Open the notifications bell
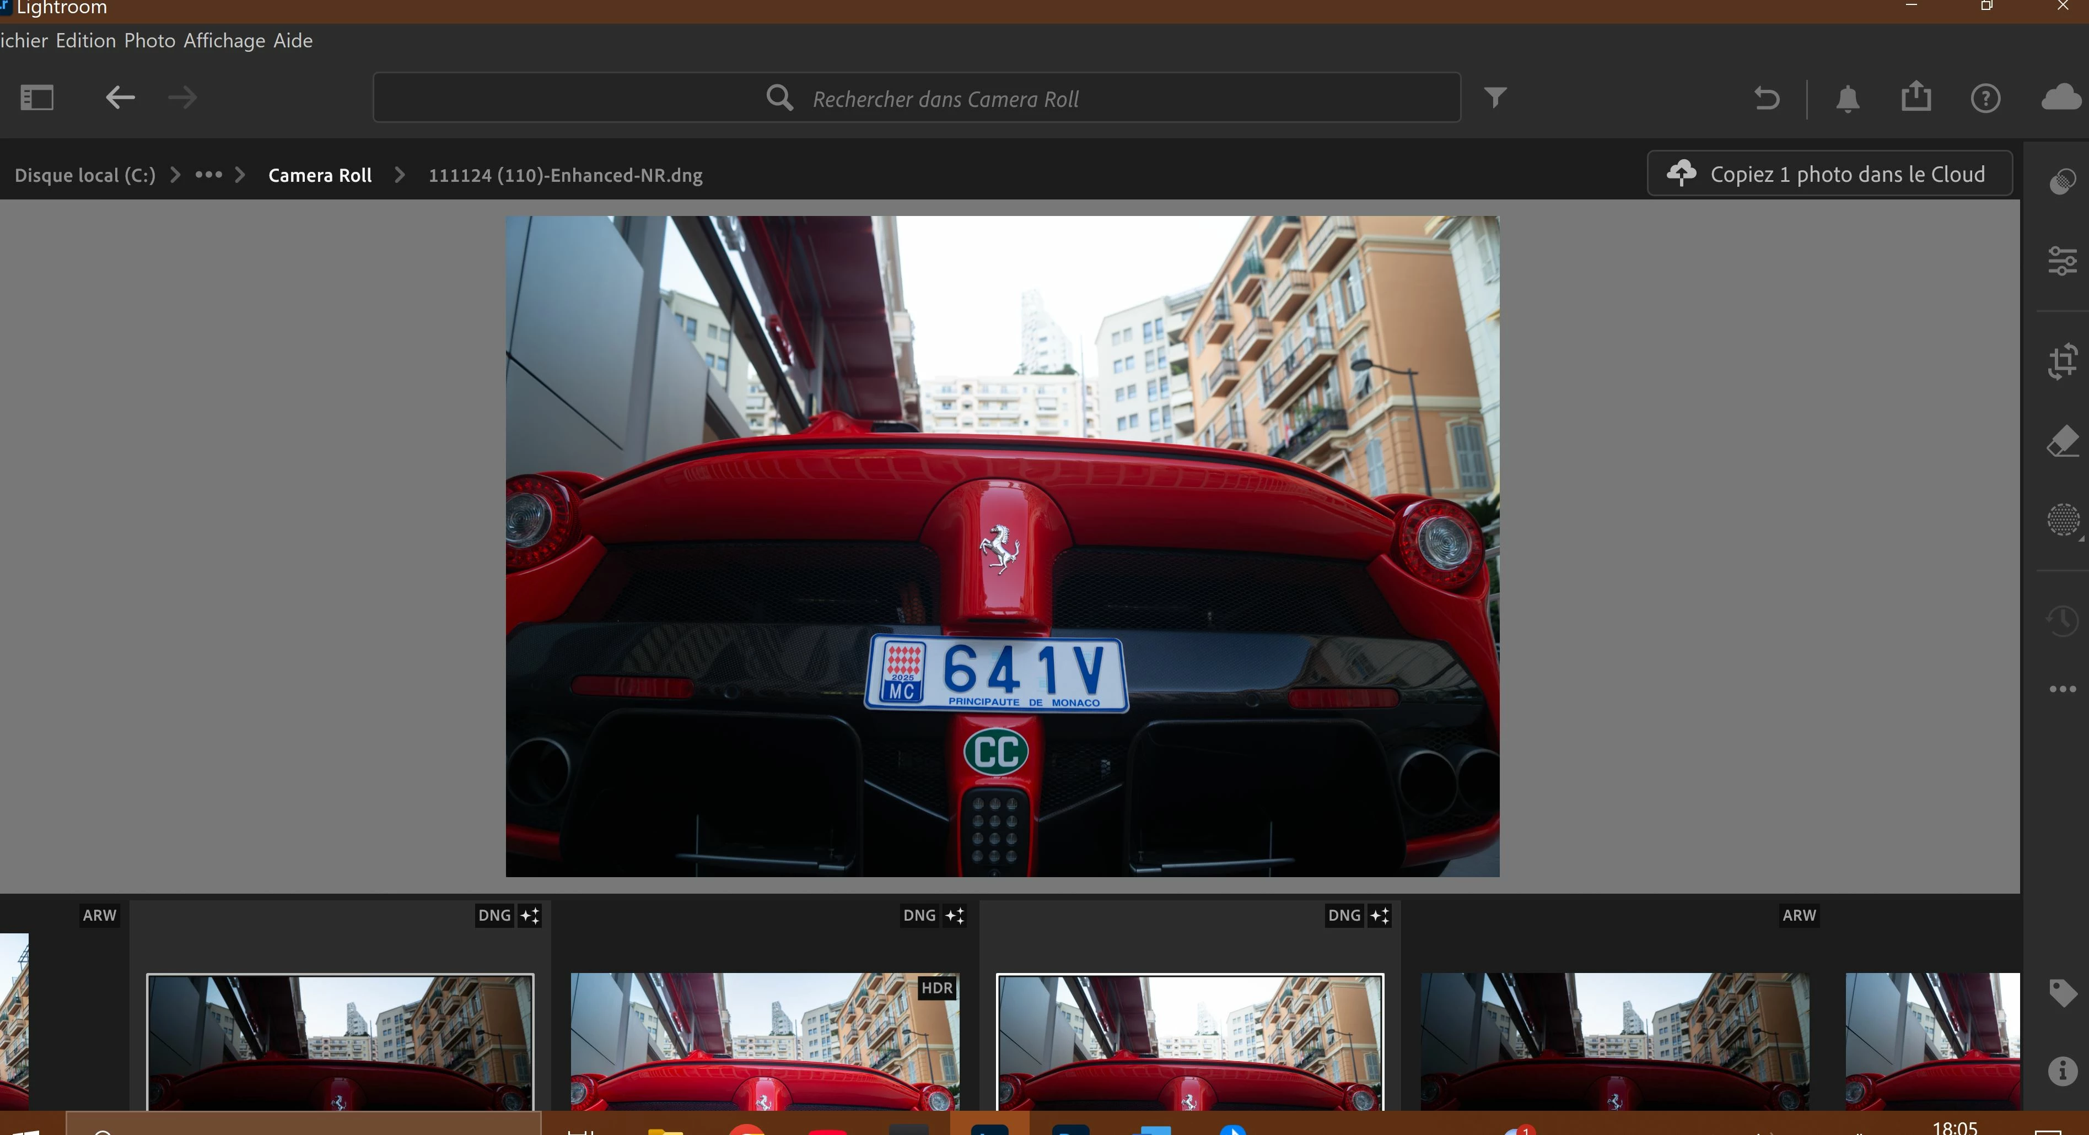The height and width of the screenshot is (1135, 2089). 1848,99
